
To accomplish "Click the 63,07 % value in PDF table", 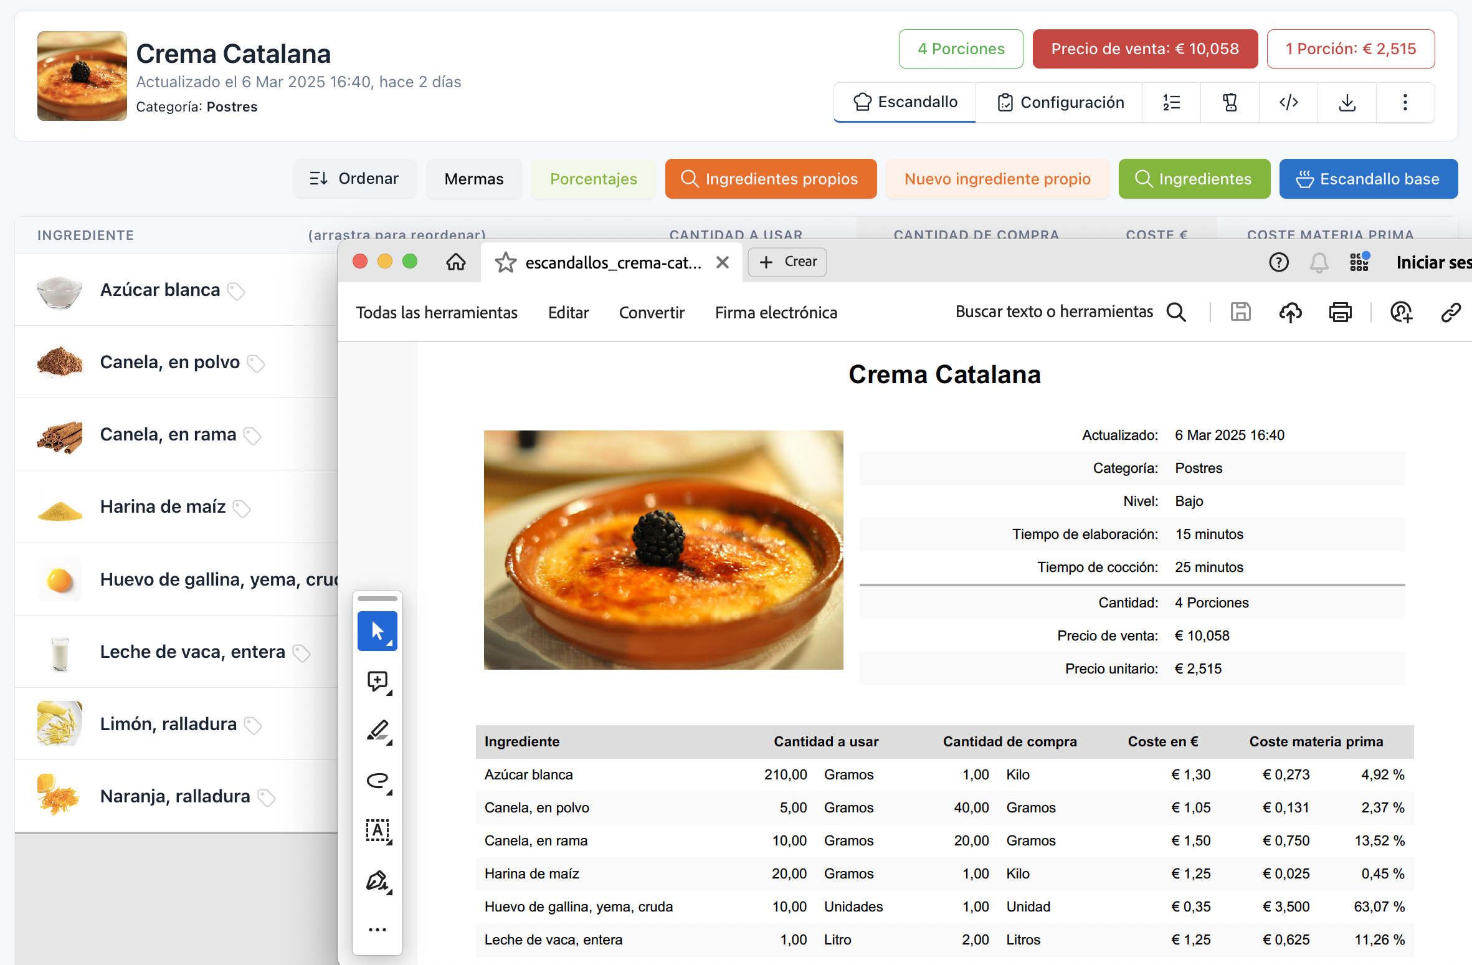I will 1379,906.
